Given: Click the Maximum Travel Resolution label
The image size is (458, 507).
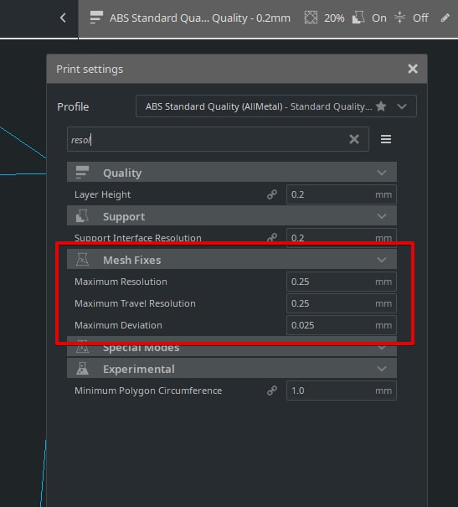Looking at the screenshot, I should [x=135, y=303].
